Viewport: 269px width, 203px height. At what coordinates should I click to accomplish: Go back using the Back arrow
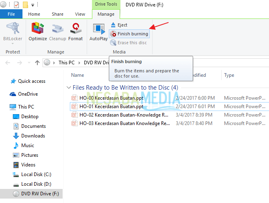tap(8, 63)
